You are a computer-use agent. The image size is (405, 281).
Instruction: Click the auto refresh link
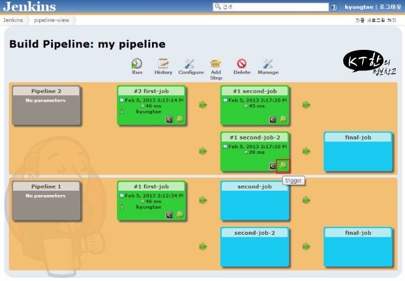pos(376,20)
